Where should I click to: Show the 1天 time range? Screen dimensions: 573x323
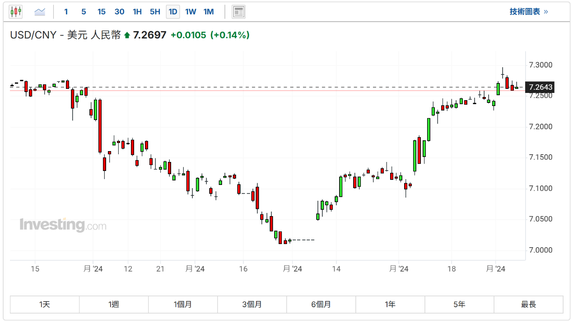[x=45, y=305]
